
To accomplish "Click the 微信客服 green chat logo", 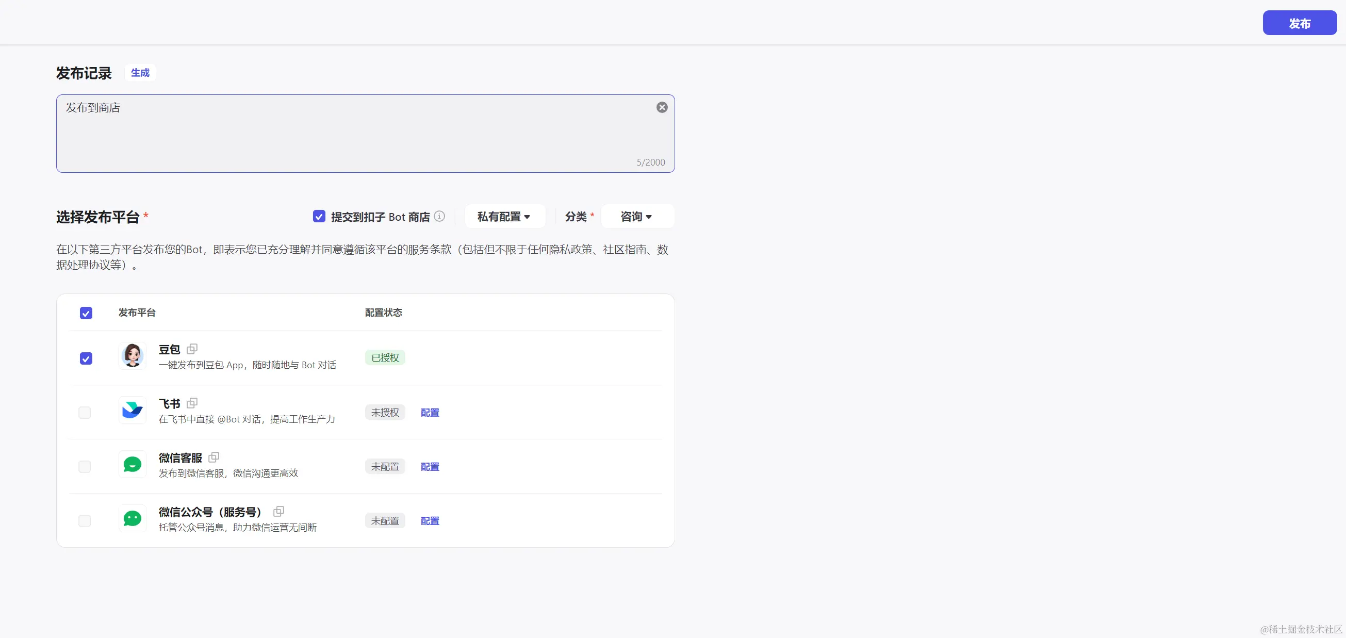I will pos(132,464).
